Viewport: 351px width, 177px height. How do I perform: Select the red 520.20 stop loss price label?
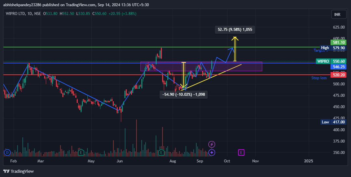coord(338,75)
